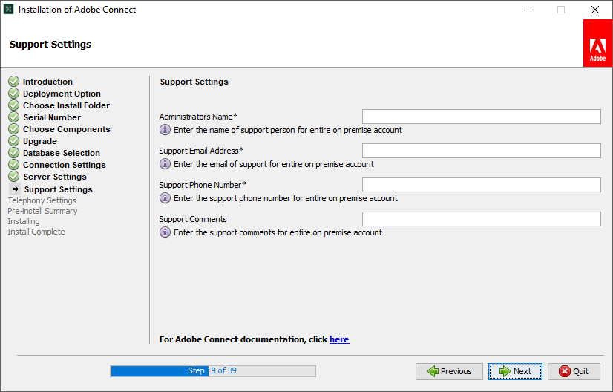Screen dimensions: 613x392
Task: Select the Install Complete step label
Action: [x=36, y=232]
